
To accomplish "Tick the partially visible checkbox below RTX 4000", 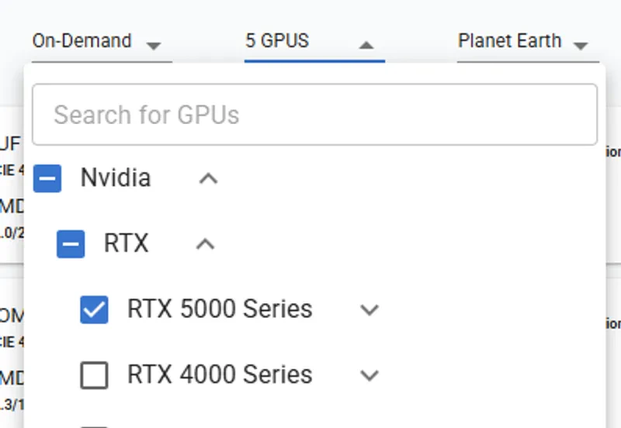I will 94,426.
